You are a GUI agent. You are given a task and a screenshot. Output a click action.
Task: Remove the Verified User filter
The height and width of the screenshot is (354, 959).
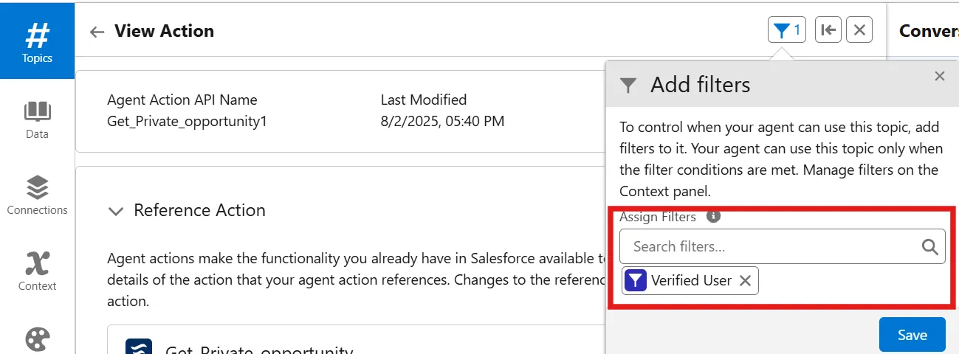click(745, 281)
